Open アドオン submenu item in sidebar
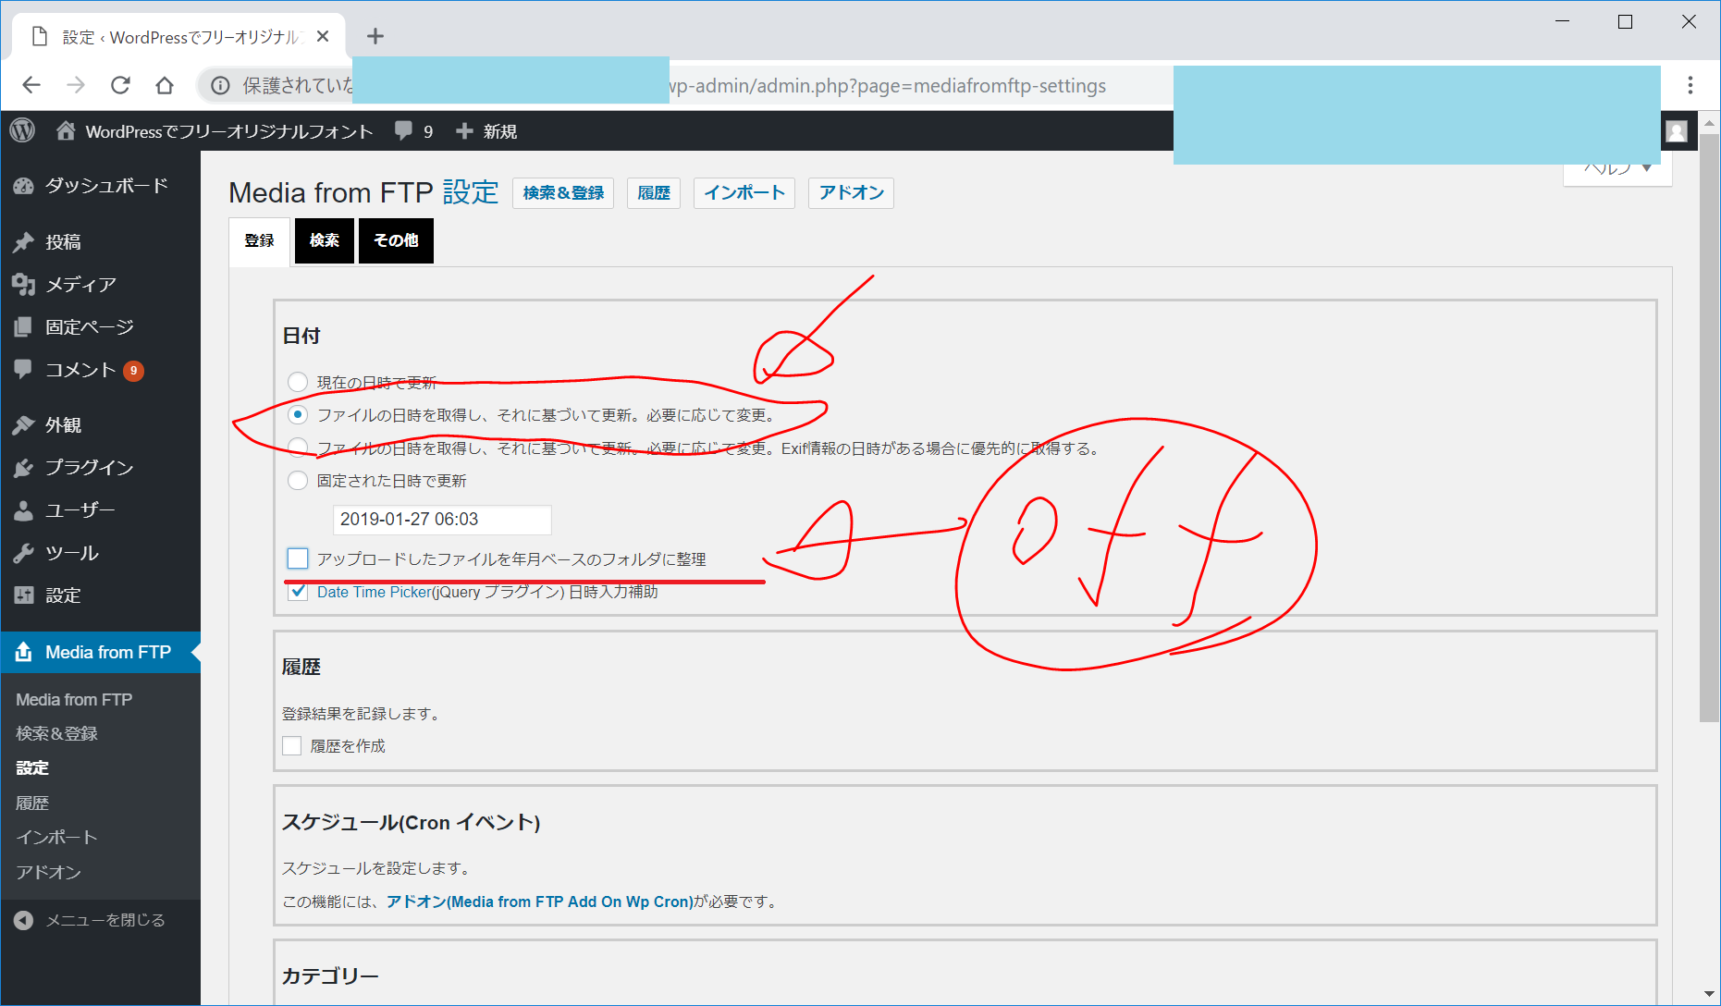 pos(49,872)
